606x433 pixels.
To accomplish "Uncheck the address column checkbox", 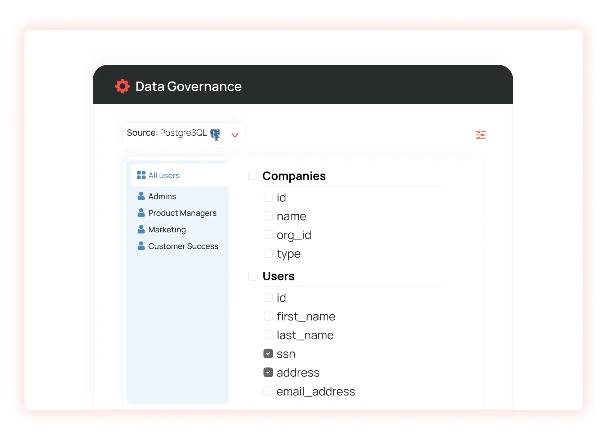I will 268,372.
